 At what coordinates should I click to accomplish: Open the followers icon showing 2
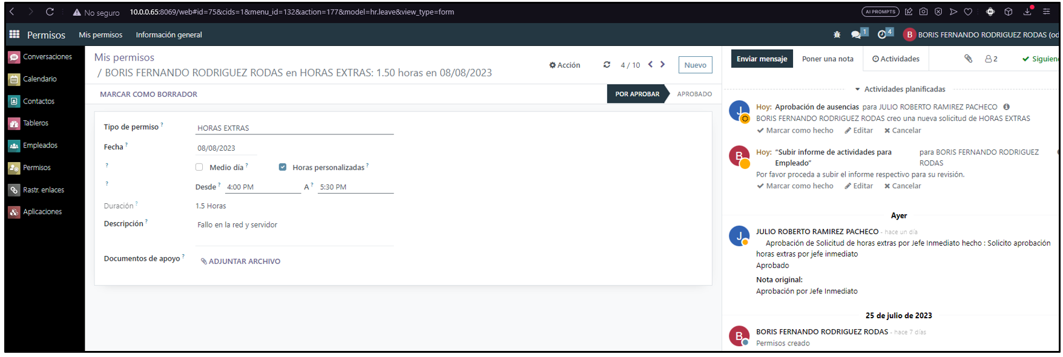[x=991, y=59]
